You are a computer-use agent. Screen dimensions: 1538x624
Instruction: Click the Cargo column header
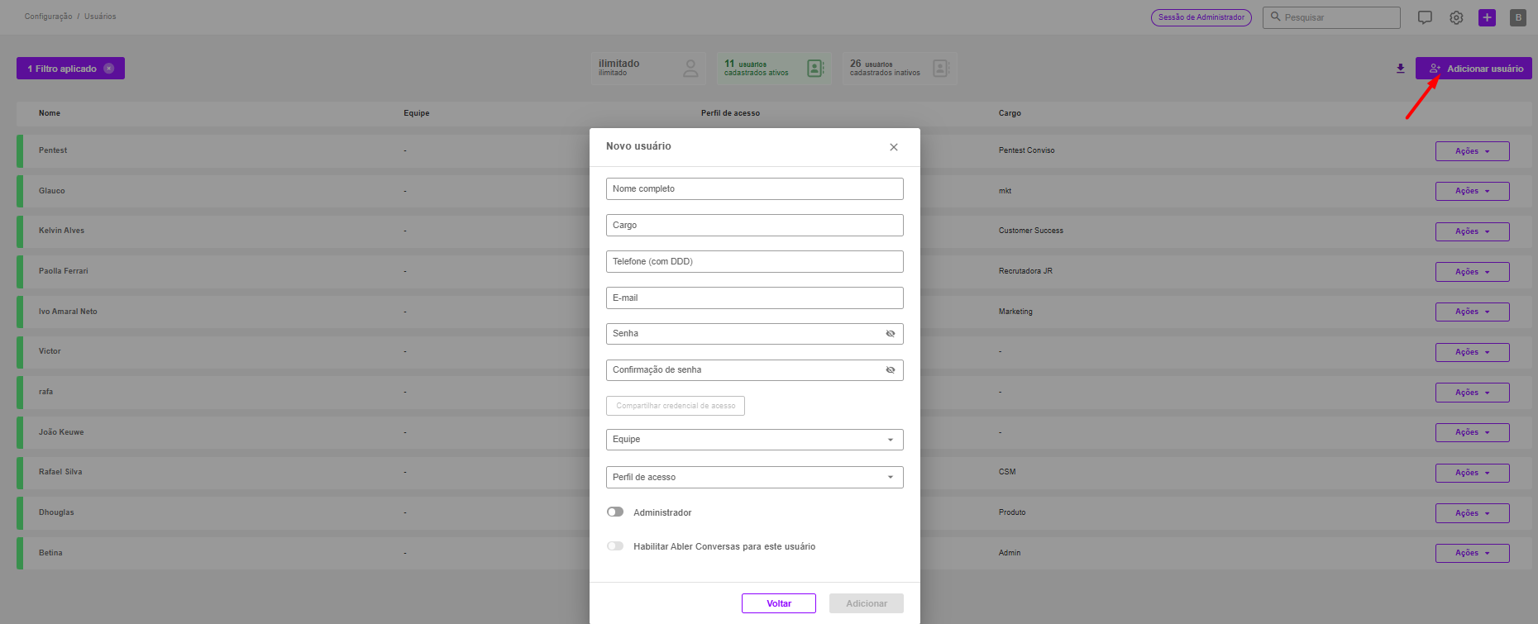[1010, 113]
